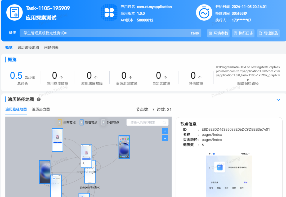Click node ID E8D8E80D46385033E06DC9D8EB367401
Screen dimensions: 286x197
point(236,129)
